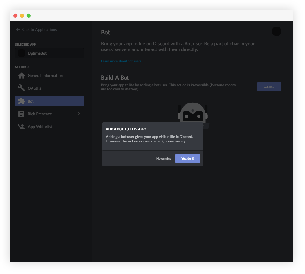Click the back arrow icon beside Back to Applications

pyautogui.click(x=18, y=30)
